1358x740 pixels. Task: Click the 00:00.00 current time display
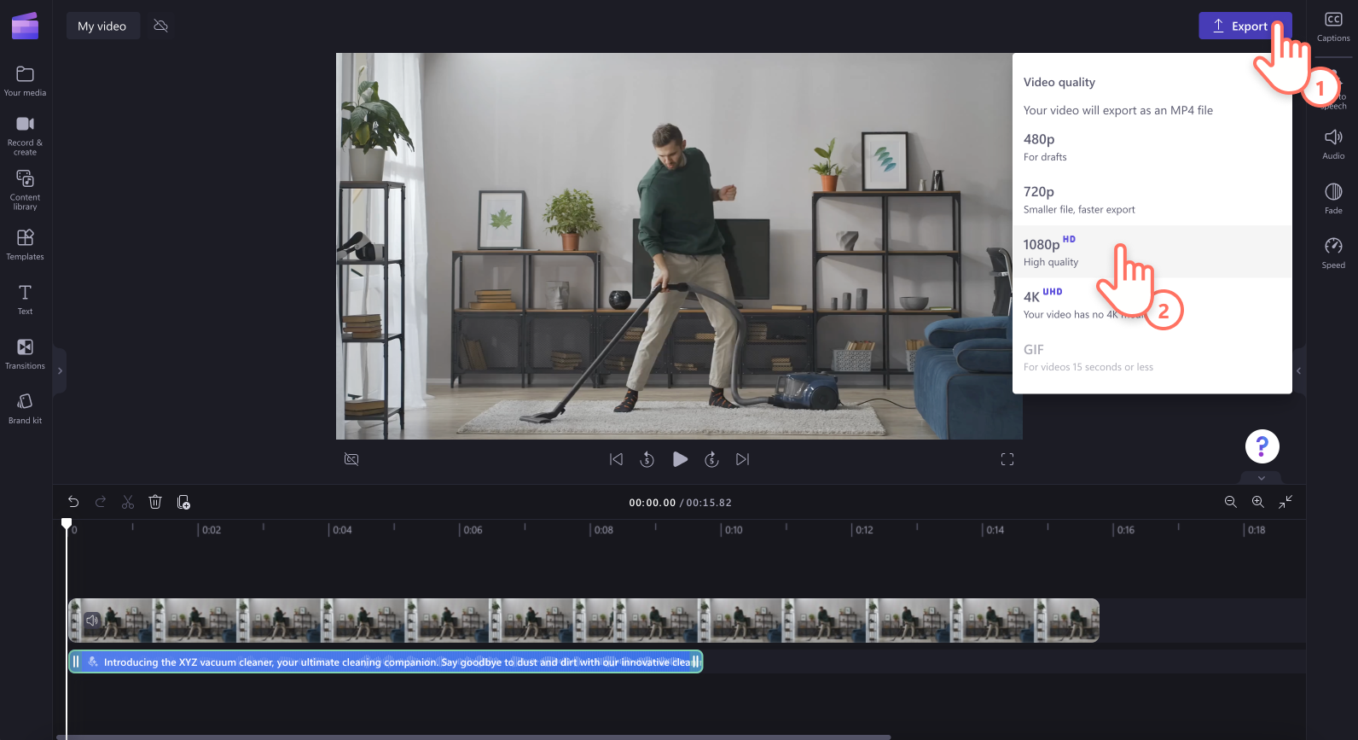[653, 503]
